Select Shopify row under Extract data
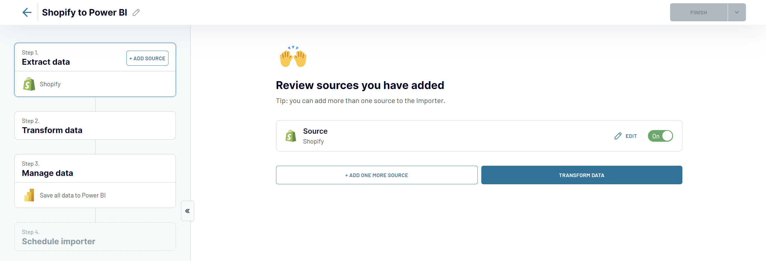Screen dimensions: 766x261 (x=95, y=84)
